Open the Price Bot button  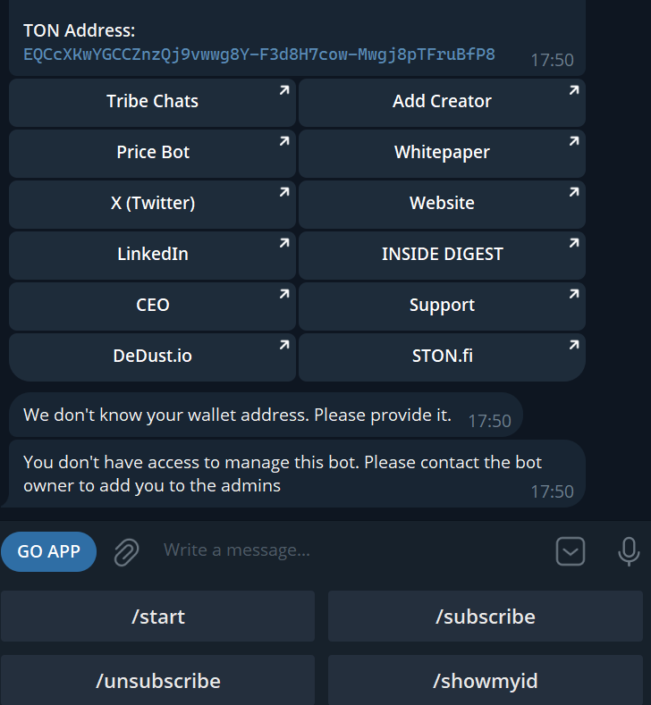(152, 153)
